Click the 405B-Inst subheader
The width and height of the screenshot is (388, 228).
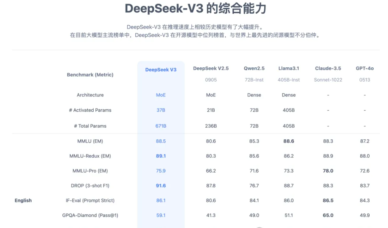289,80
